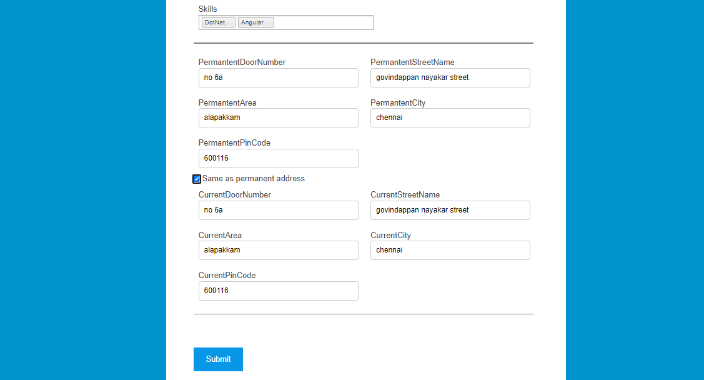704x380 pixels.
Task: Click the CurrentArea text field
Action: tap(278, 250)
